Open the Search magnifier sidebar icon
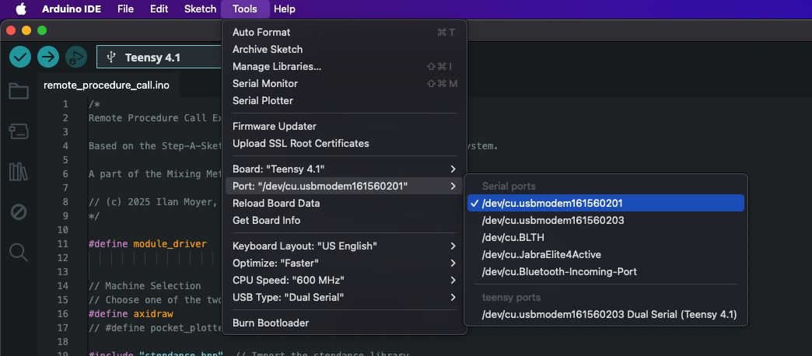 (18, 252)
